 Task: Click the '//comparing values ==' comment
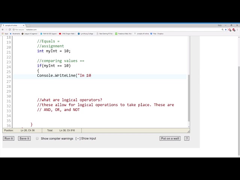pyautogui.click(x=61, y=61)
